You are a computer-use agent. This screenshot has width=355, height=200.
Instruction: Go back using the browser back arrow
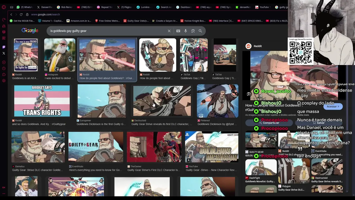pyautogui.click(x=11, y=14)
